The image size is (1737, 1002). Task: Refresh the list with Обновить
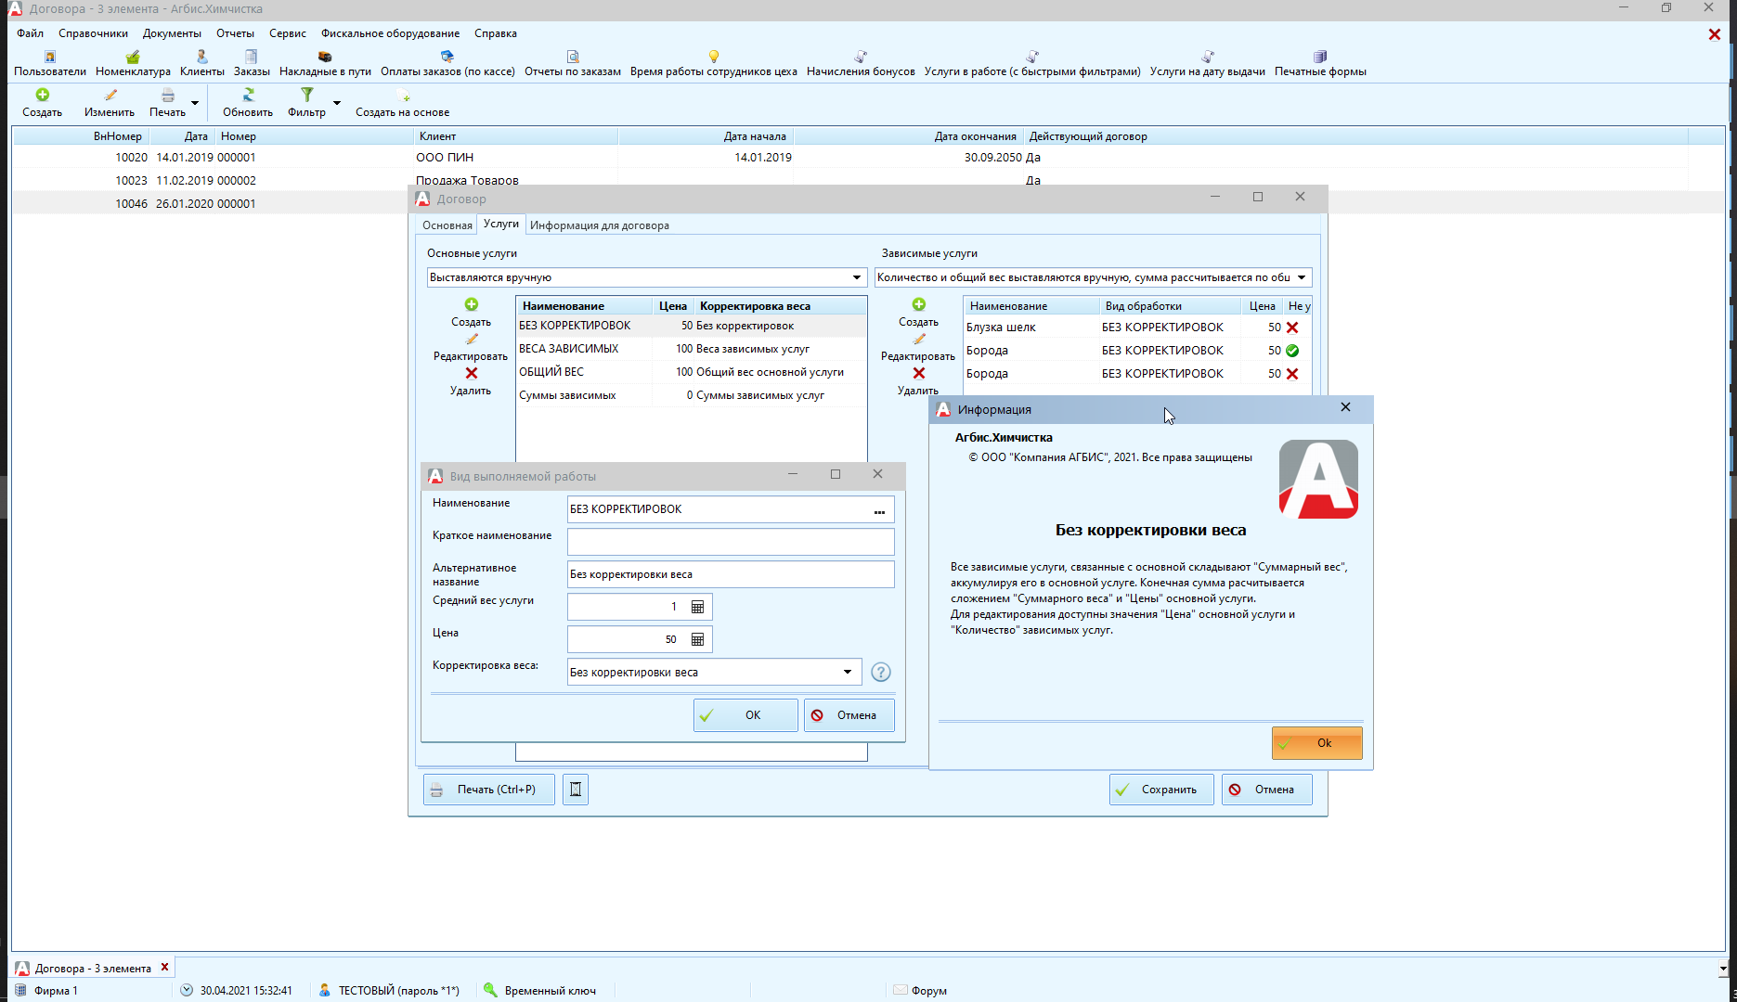coord(248,103)
